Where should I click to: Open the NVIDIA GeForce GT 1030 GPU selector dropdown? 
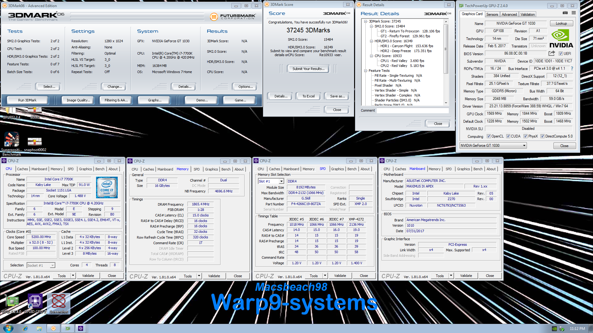(x=493, y=145)
